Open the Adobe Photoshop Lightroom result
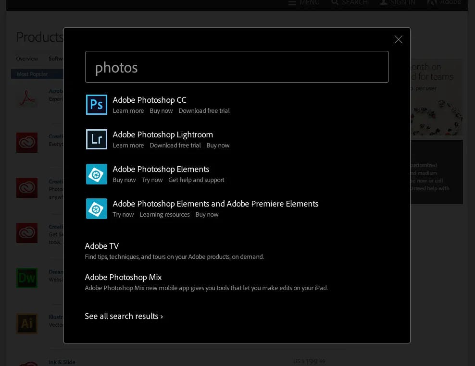475x366 pixels. (x=162, y=134)
